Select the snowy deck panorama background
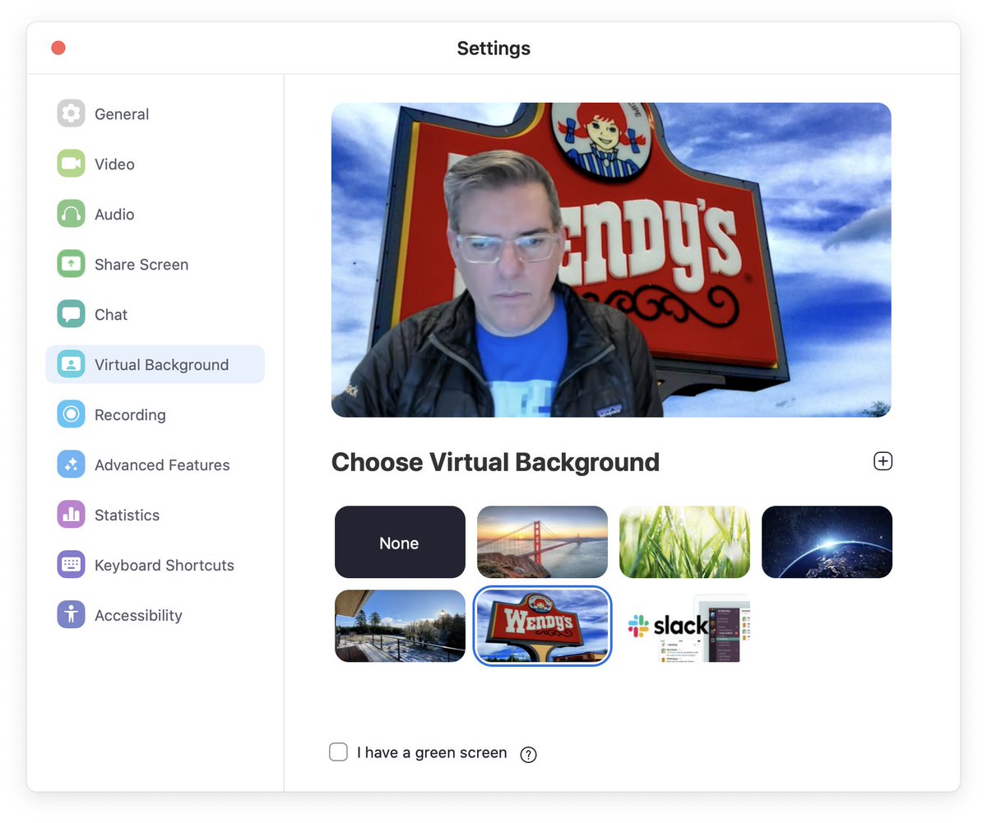The height and width of the screenshot is (823, 987). click(400, 626)
